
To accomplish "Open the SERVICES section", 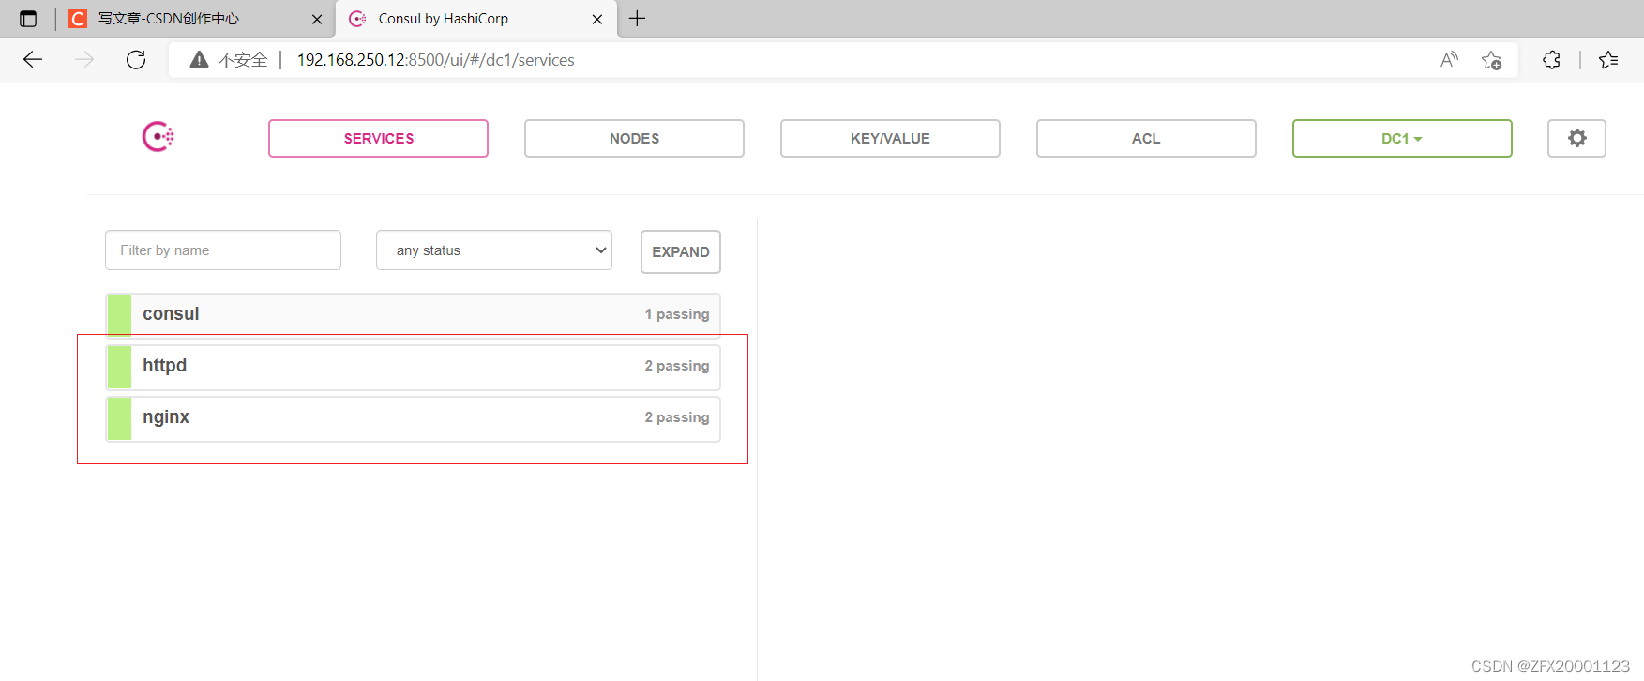I will pyautogui.click(x=378, y=138).
